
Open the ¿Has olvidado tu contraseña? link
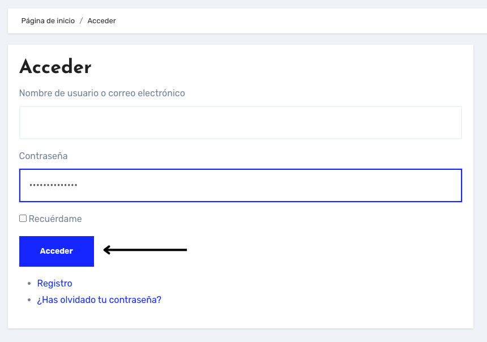click(x=99, y=300)
